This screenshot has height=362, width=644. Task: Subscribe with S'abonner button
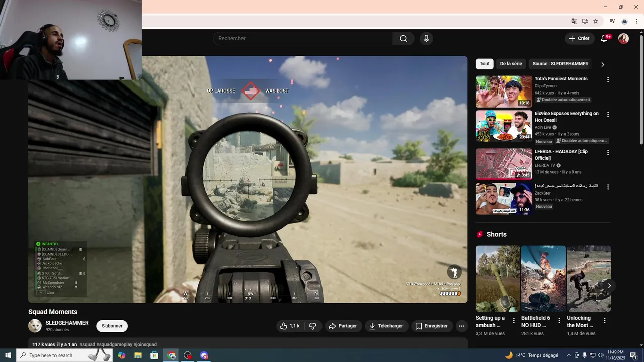[112, 326]
